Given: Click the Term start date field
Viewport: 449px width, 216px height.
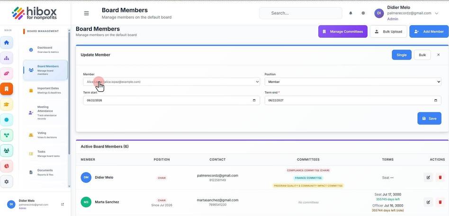Looking at the screenshot, I should click(x=171, y=101).
